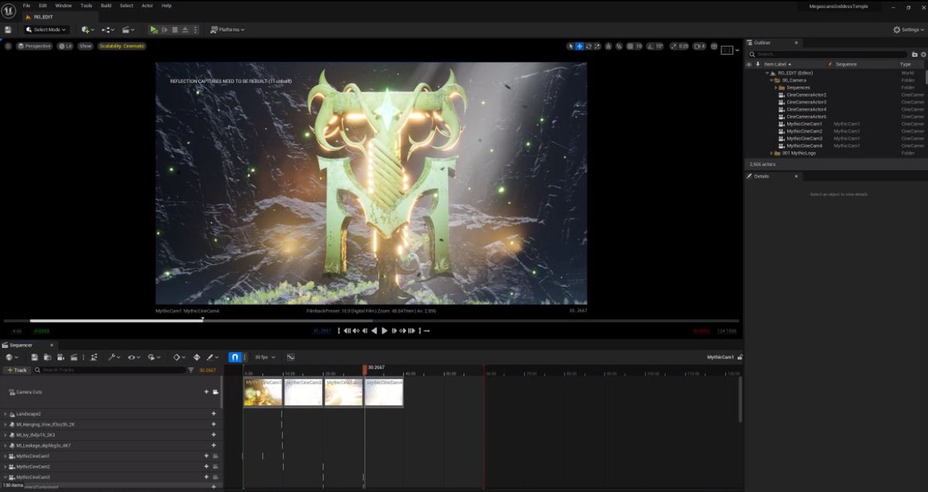Open the Window menu
This screenshot has width=928, height=492.
(63, 5)
